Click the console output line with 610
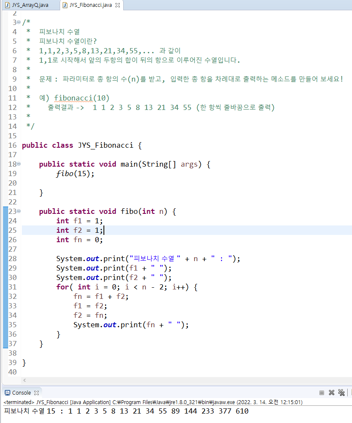Viewport: 352px width, 423px height. point(126,411)
